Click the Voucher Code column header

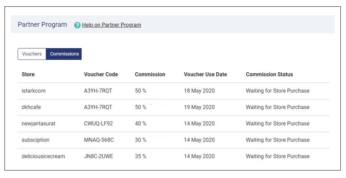(x=101, y=74)
